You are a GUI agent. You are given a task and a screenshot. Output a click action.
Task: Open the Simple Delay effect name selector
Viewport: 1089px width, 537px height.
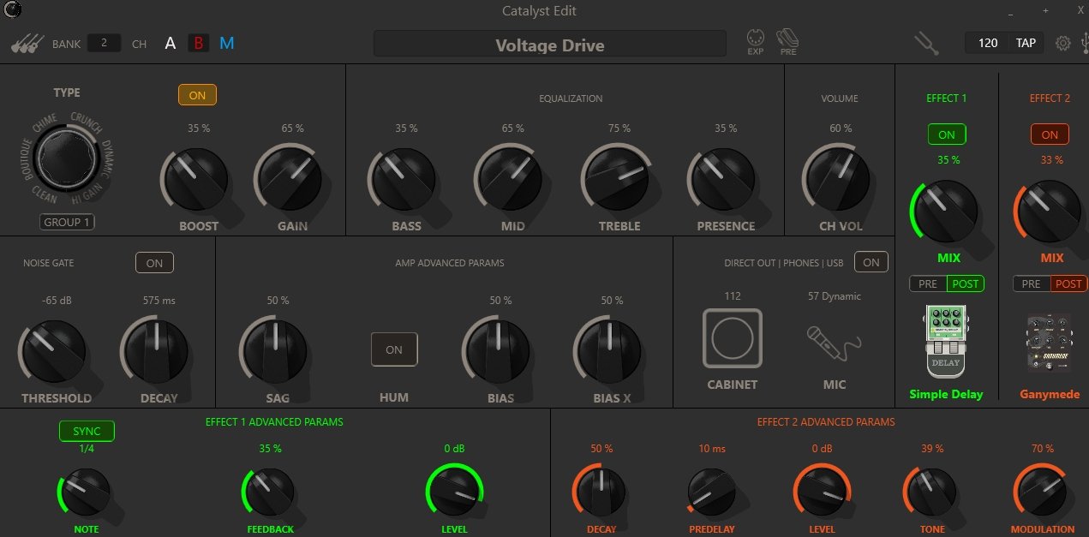pos(946,394)
